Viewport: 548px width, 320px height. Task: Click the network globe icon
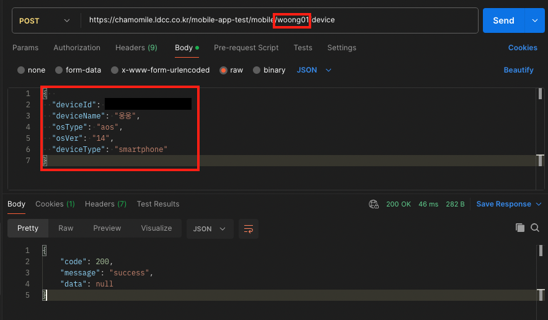click(373, 204)
